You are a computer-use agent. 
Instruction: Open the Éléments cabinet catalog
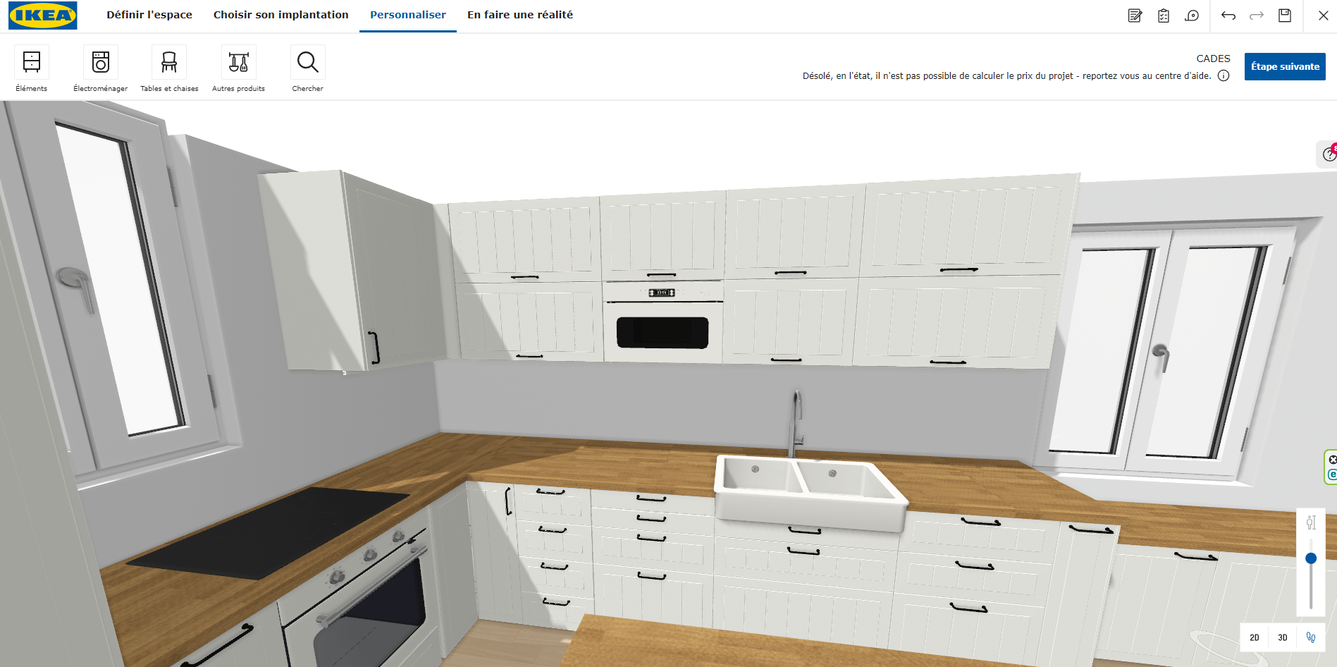click(x=32, y=68)
